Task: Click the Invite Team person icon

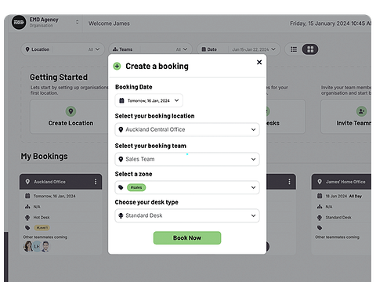Action: tap(362, 111)
